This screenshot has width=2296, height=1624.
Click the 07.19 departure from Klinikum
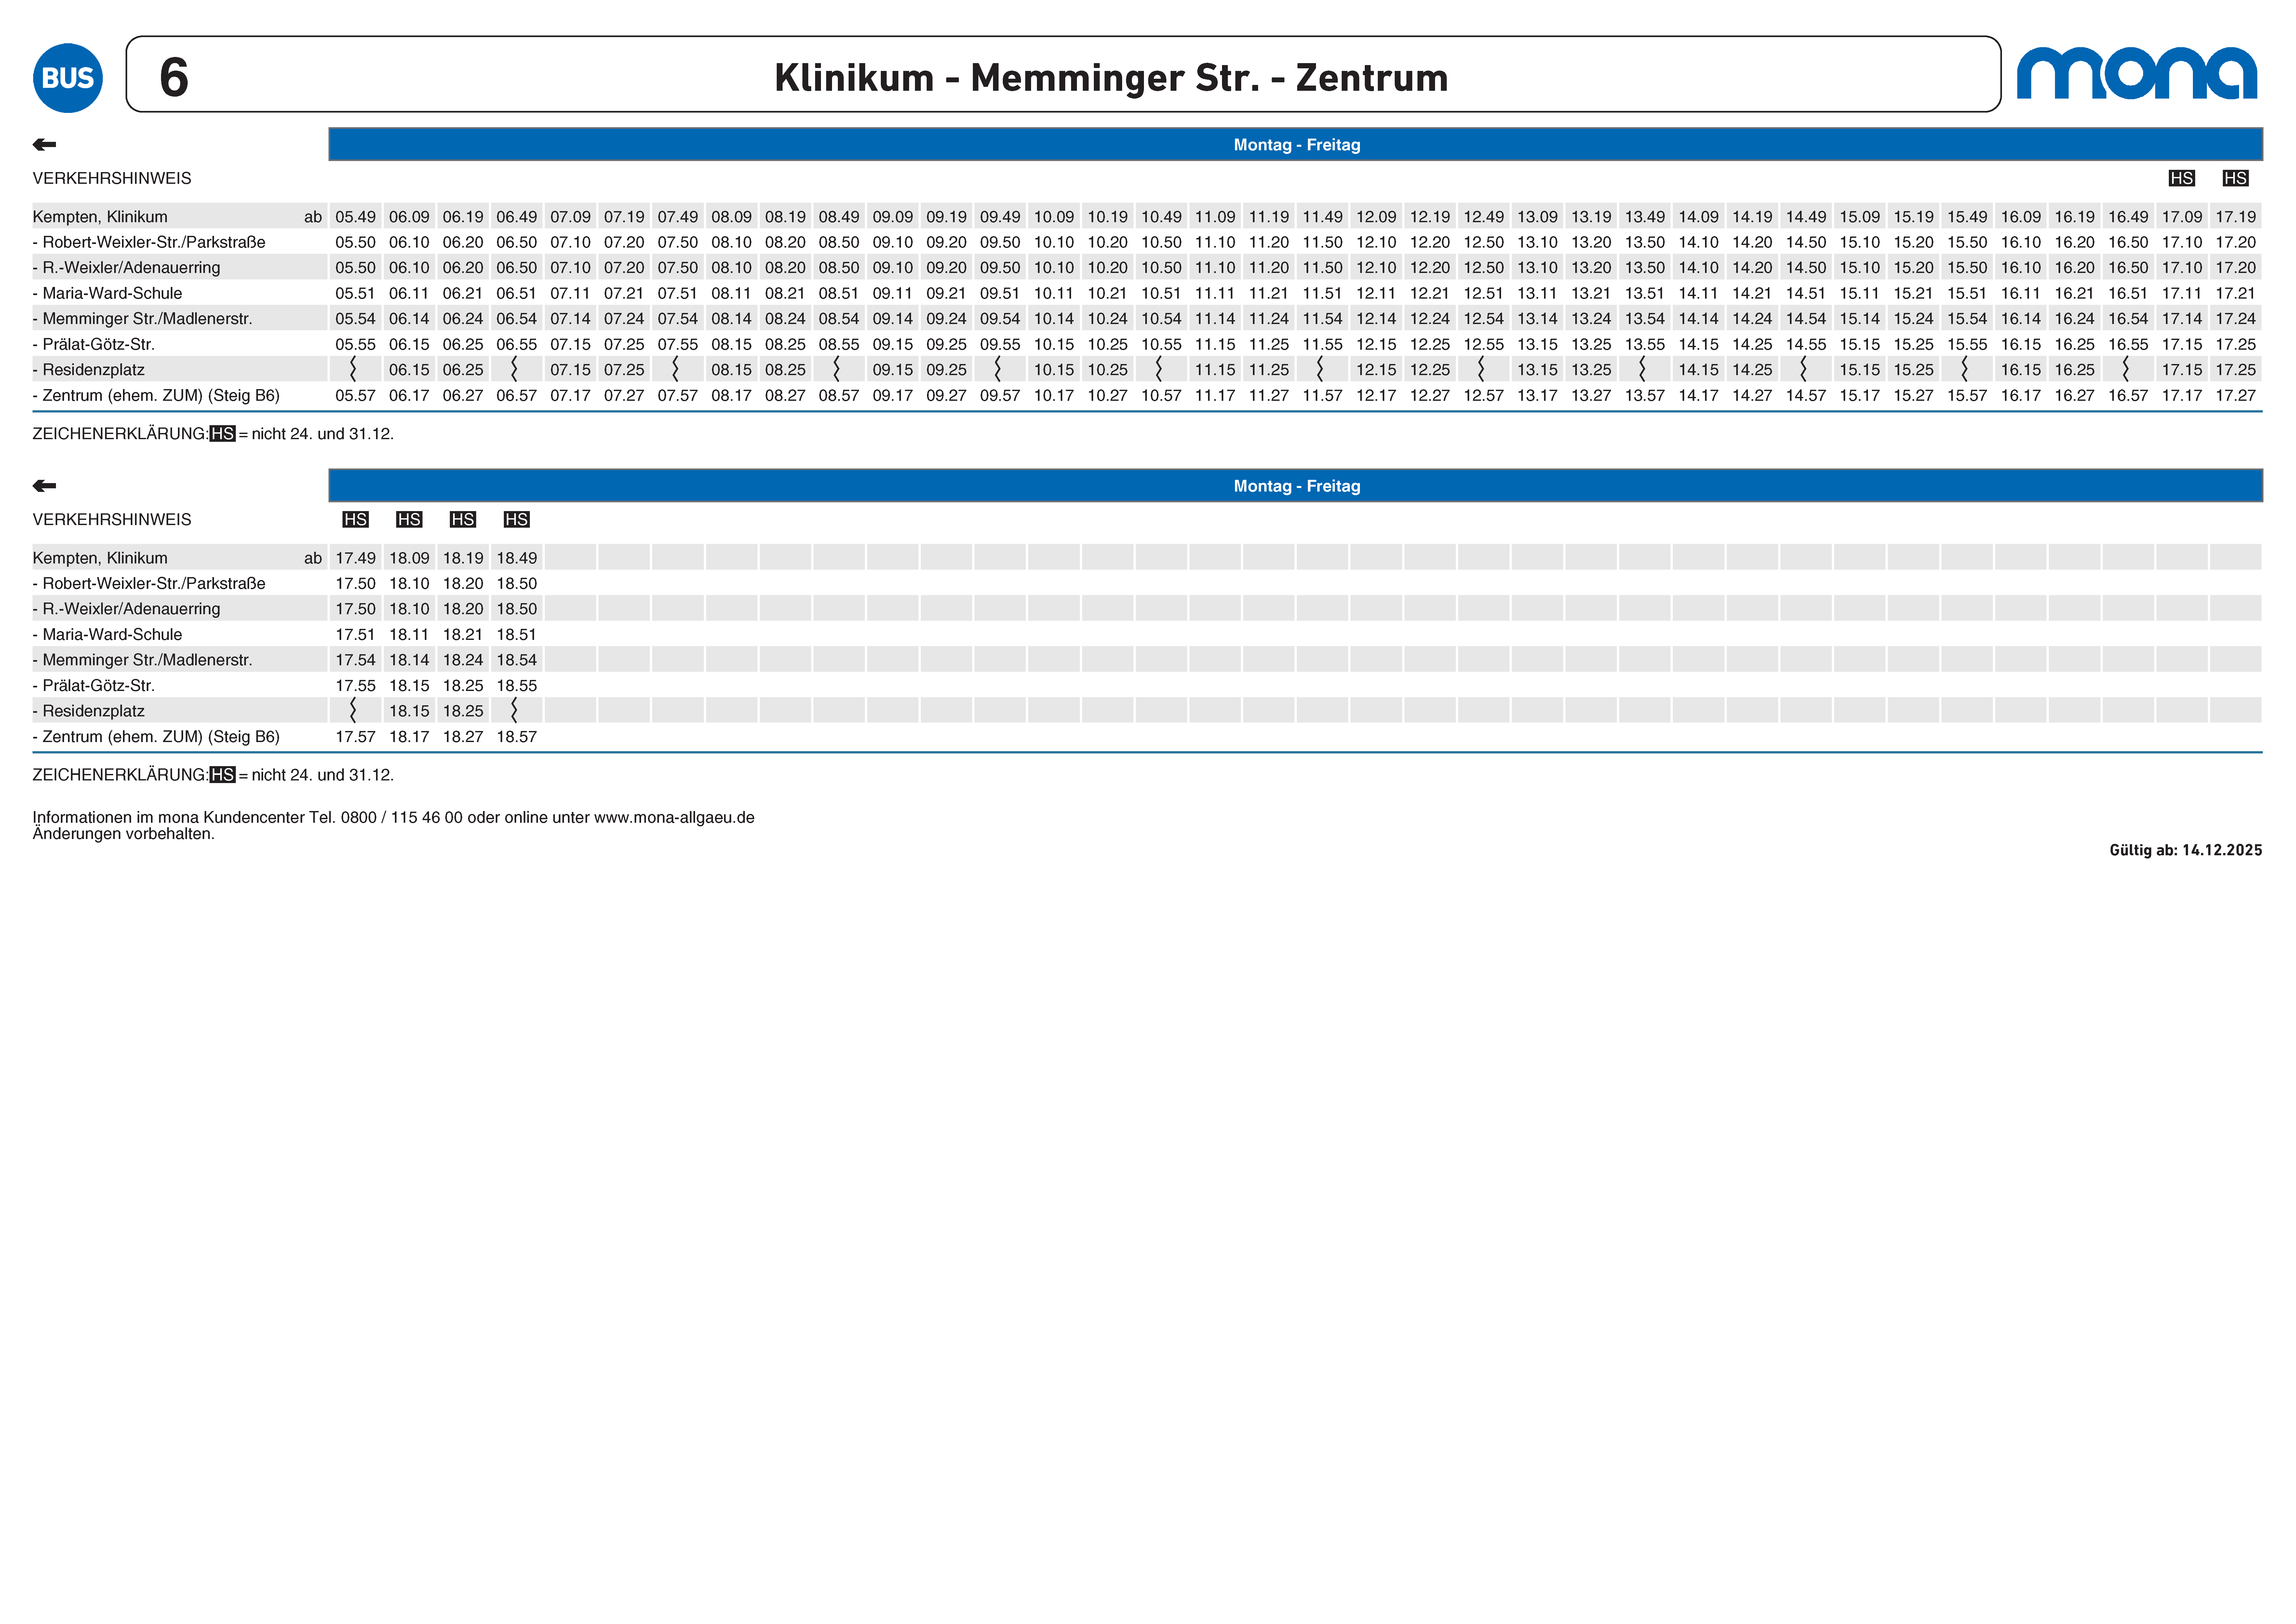(x=624, y=217)
